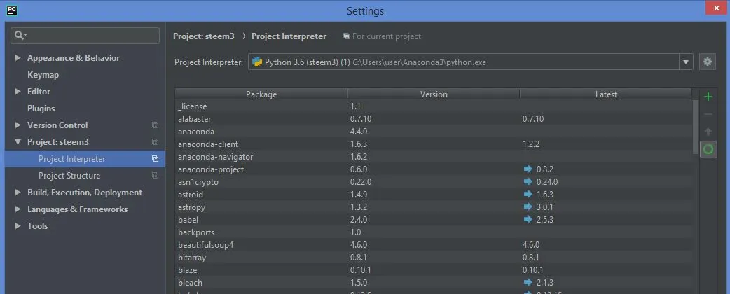730x294 pixels.
Task: Expand the Editor section
Action: pos(18,92)
